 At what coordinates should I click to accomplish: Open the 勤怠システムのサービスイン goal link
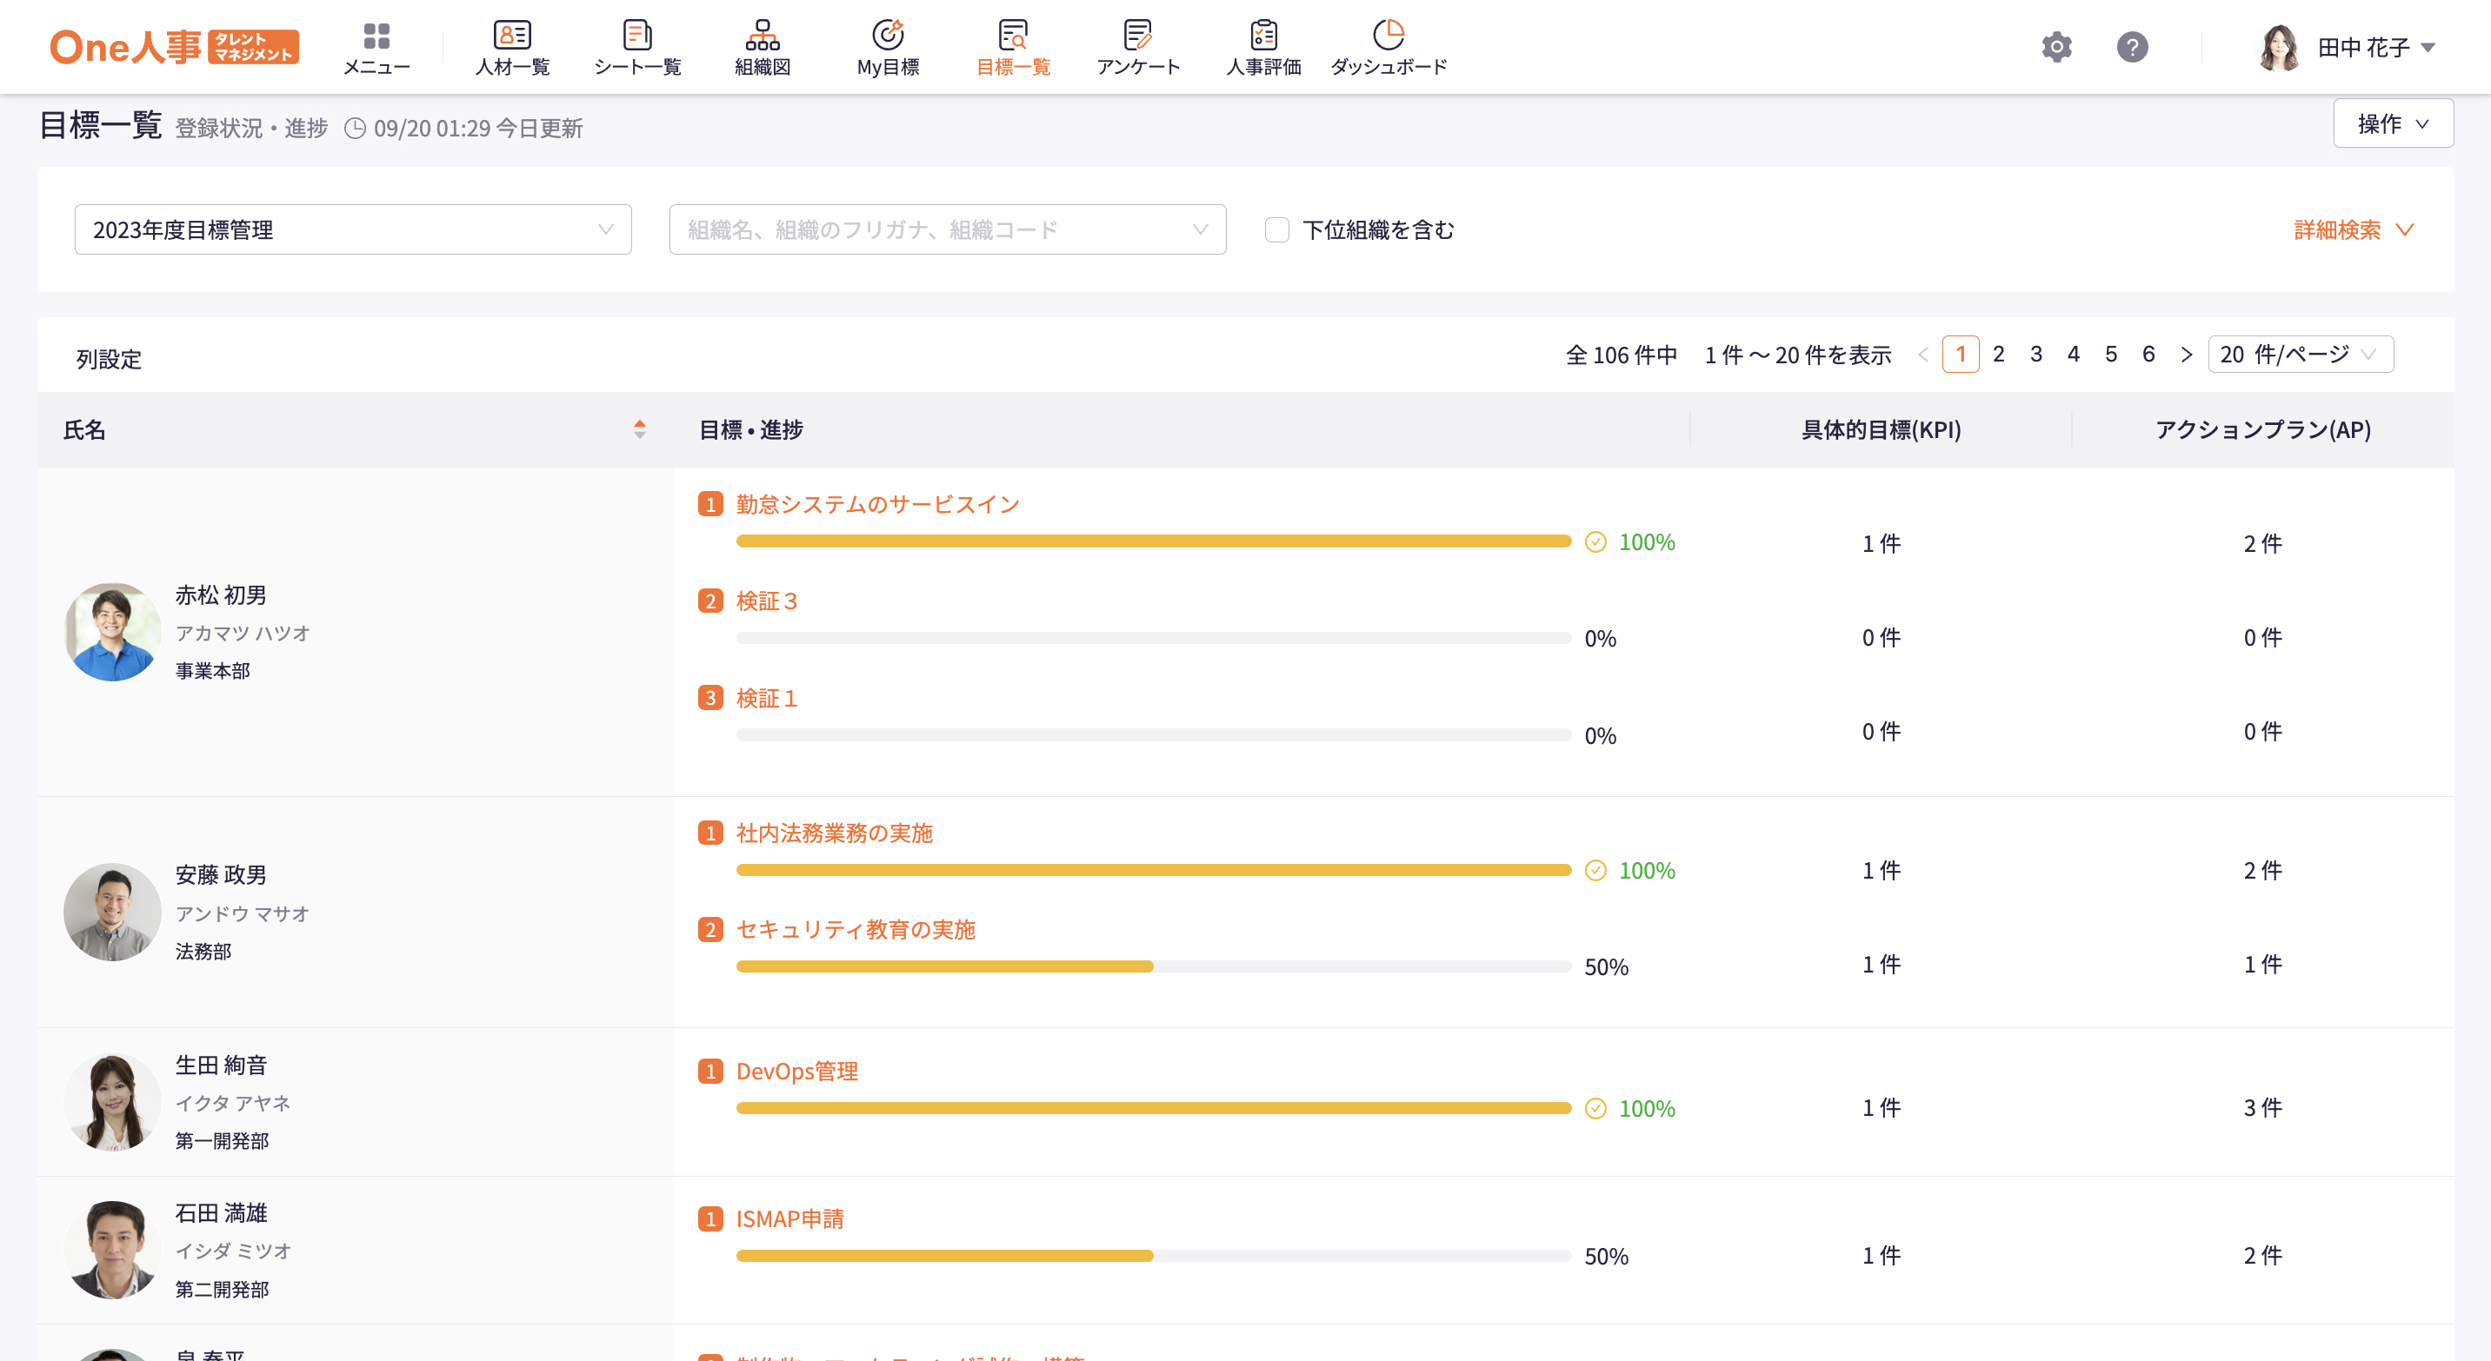(877, 505)
